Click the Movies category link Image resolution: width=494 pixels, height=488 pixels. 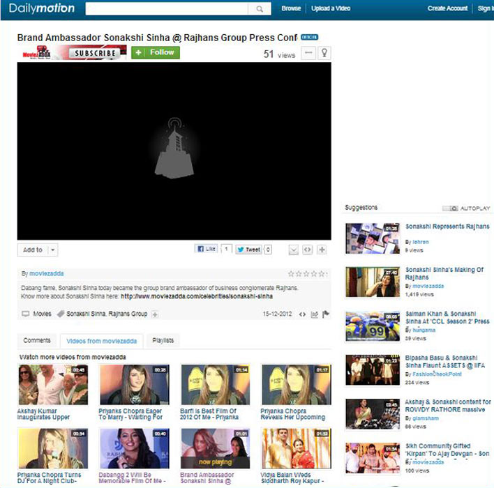[42, 314]
